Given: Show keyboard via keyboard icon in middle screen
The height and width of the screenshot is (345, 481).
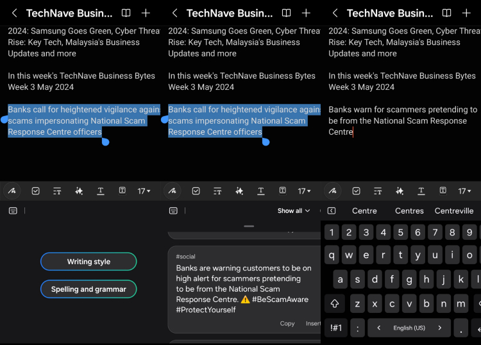Looking at the screenshot, I should pyautogui.click(x=173, y=211).
